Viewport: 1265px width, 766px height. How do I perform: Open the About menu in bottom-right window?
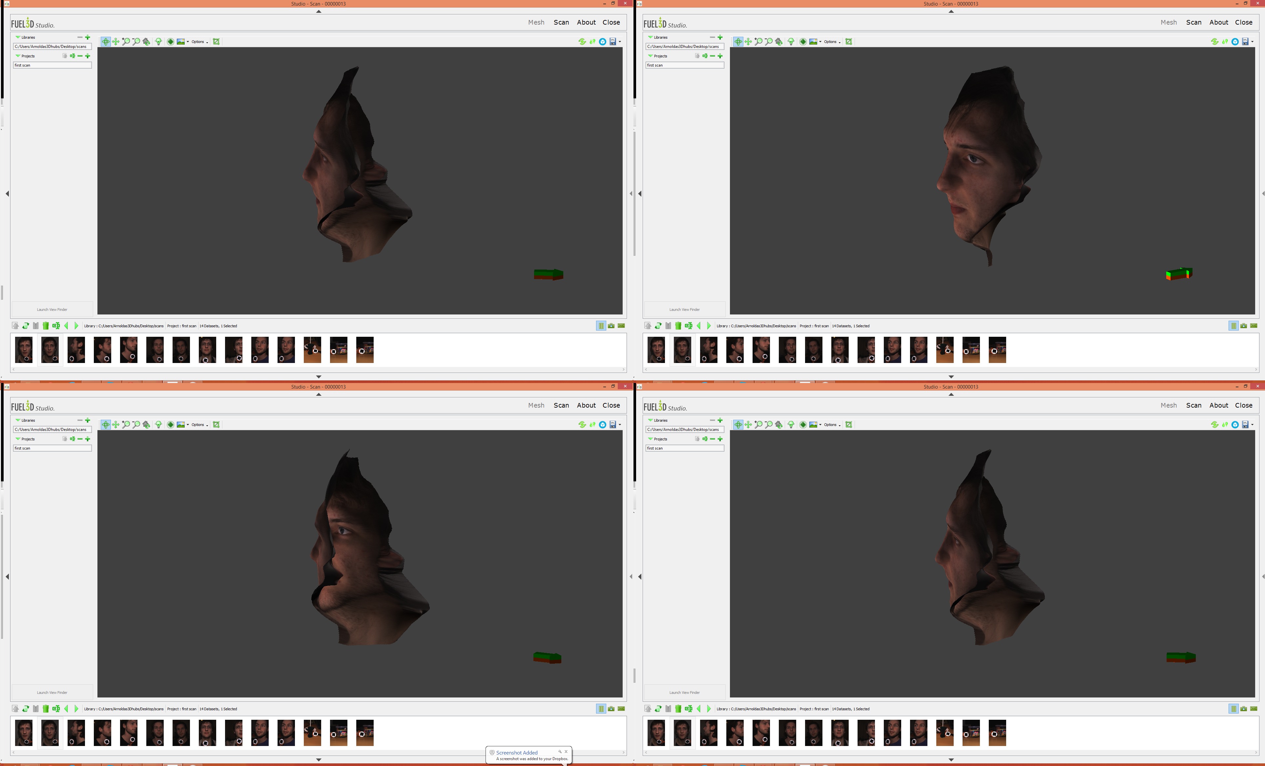click(1218, 405)
